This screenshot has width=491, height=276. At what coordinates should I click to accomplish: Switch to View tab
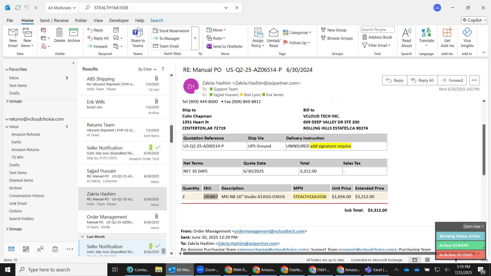pos(98,20)
